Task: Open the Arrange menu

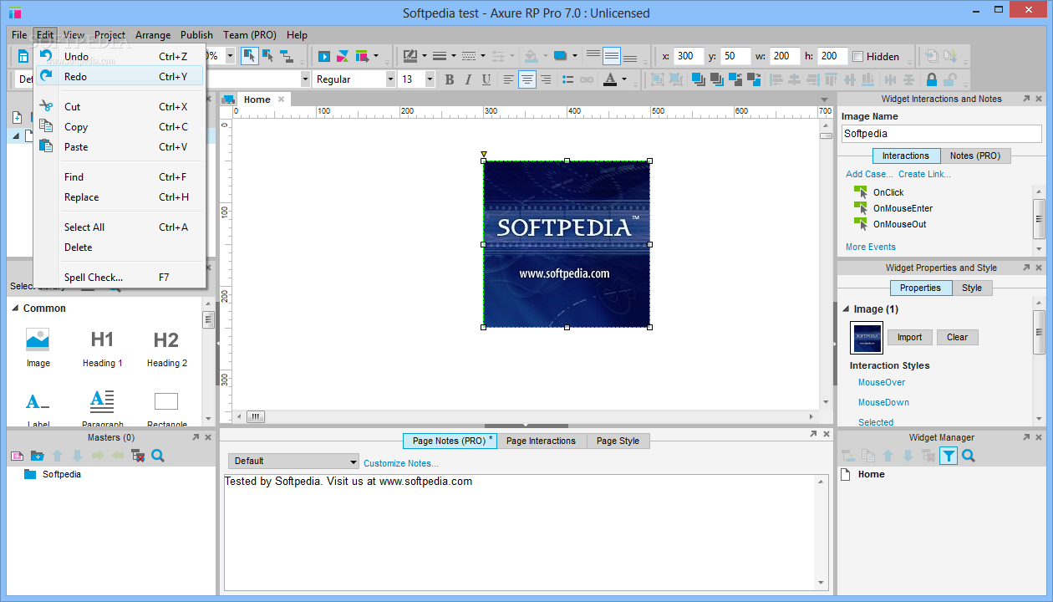Action: (153, 35)
